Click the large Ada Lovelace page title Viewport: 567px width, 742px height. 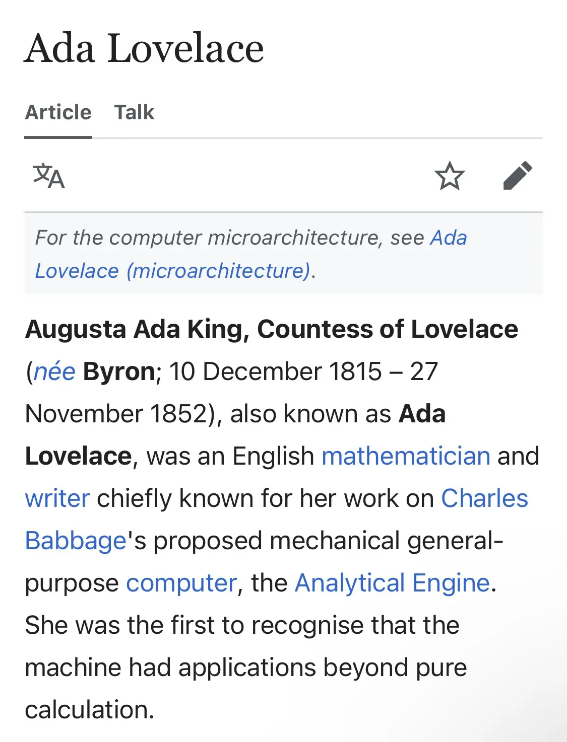click(x=144, y=48)
